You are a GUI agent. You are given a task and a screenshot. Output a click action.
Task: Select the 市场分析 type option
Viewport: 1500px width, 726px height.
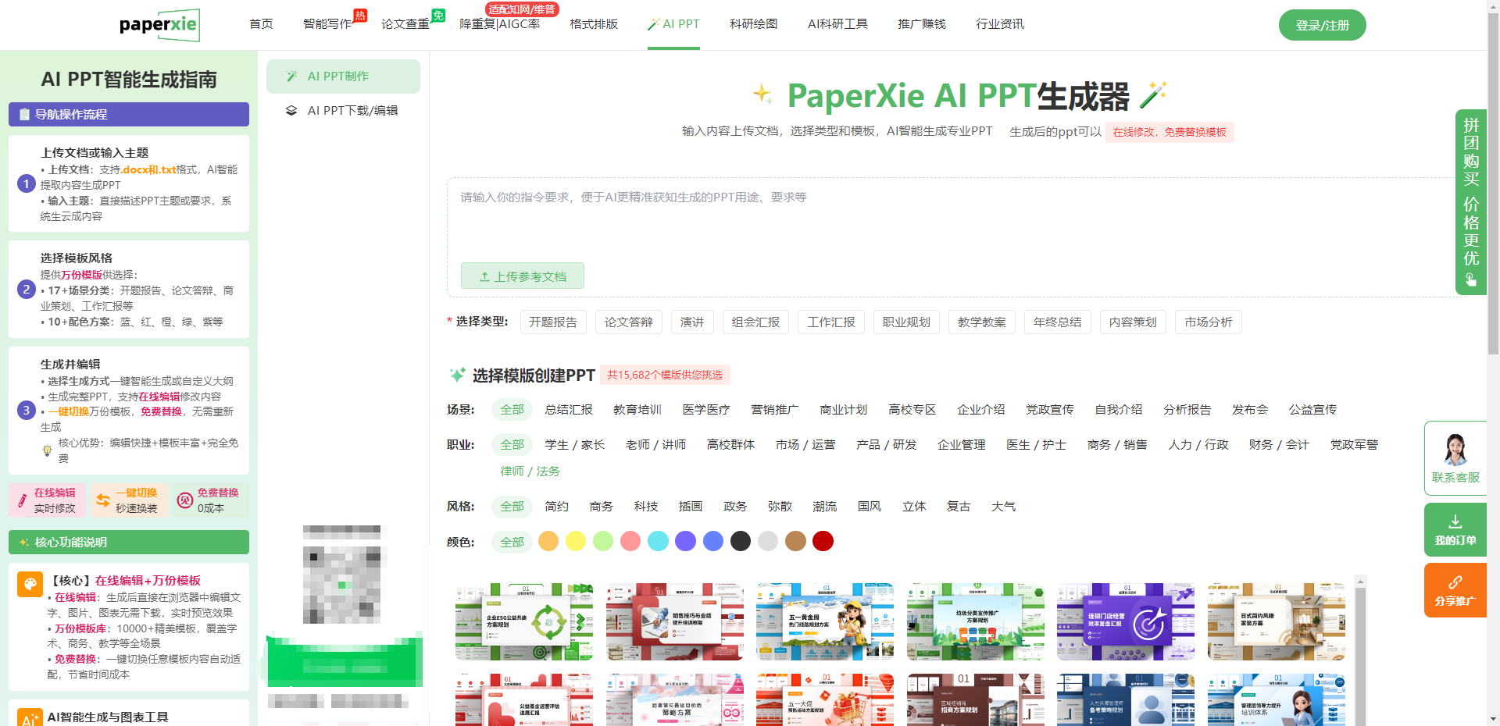[x=1209, y=322]
